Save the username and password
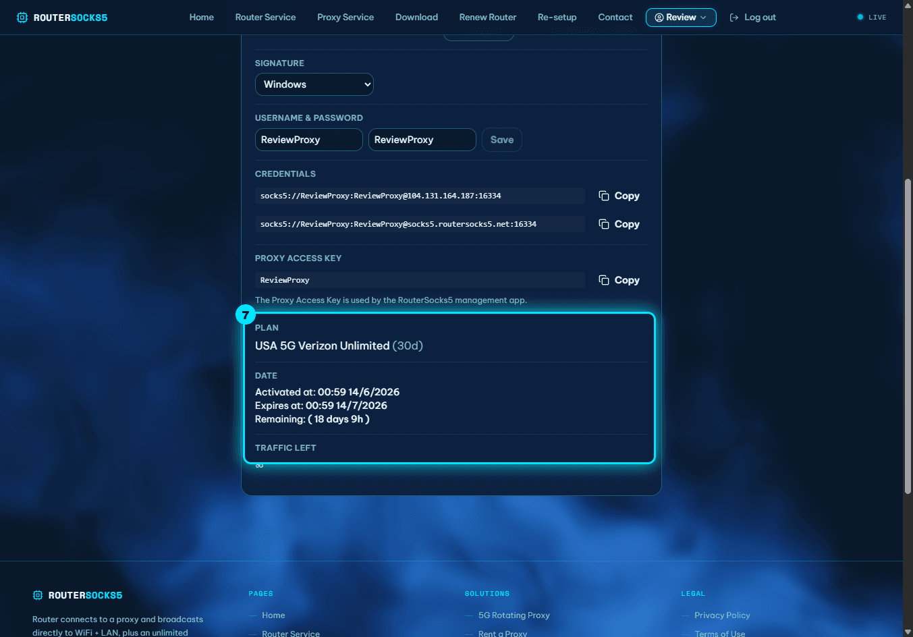Image resolution: width=913 pixels, height=637 pixels. point(502,140)
